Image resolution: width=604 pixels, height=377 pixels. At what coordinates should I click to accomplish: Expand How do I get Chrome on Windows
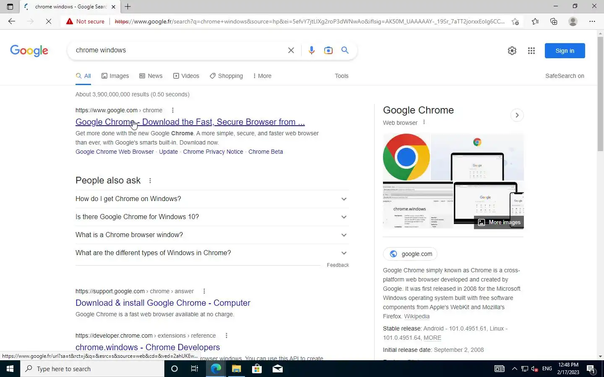(x=212, y=199)
